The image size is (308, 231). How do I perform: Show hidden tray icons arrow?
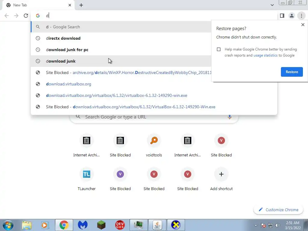pyautogui.click(x=256, y=225)
